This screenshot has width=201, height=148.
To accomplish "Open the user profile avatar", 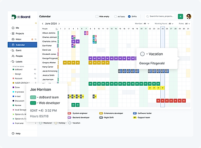I will tap(189, 16).
